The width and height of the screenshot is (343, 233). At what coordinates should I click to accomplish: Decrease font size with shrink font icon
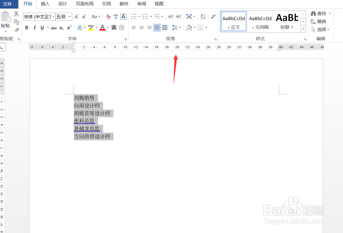pyautogui.click(x=84, y=17)
